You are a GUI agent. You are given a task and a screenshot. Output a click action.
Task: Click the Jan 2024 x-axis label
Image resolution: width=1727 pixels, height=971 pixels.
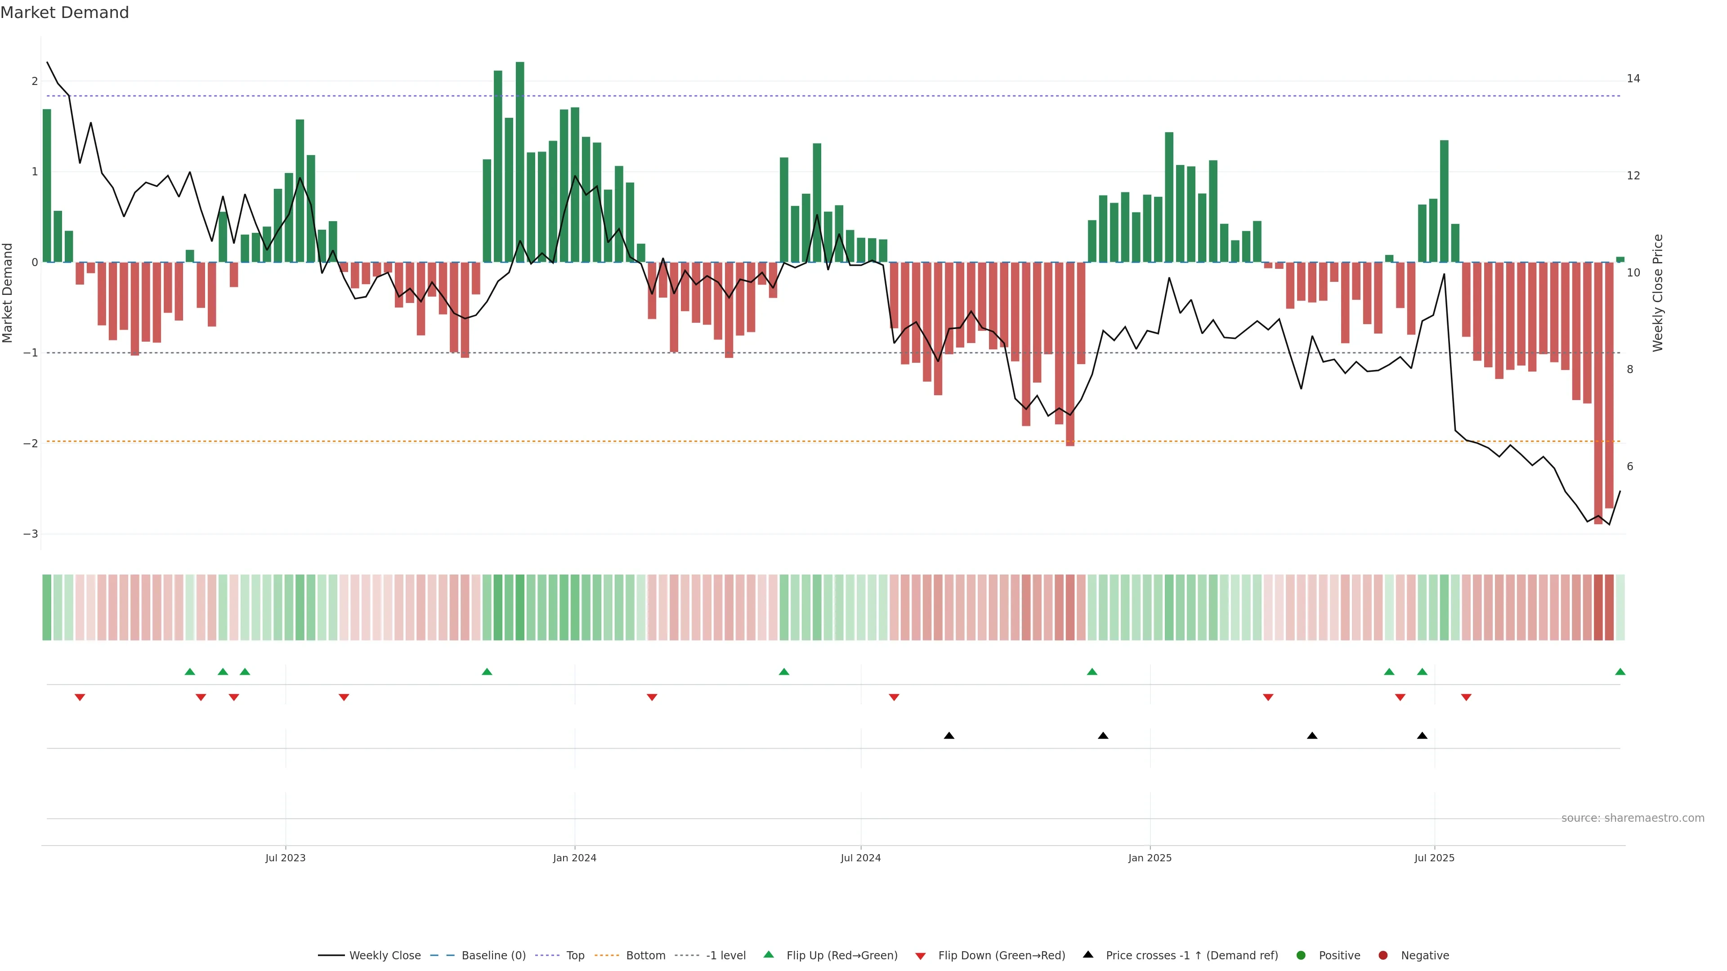click(x=575, y=858)
